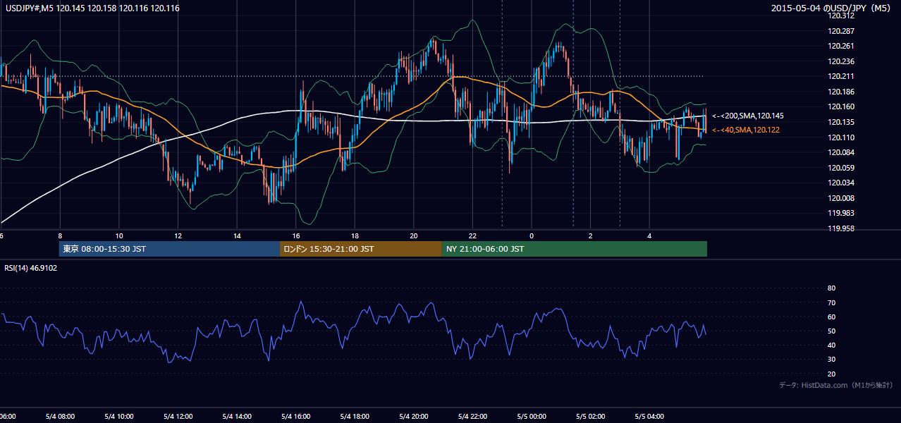
Task: Click the RSI 40 level label
Action: (x=831, y=345)
